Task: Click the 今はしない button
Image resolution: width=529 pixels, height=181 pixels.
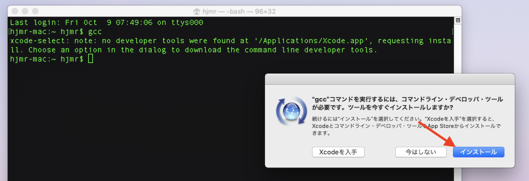Action: [x=421, y=152]
